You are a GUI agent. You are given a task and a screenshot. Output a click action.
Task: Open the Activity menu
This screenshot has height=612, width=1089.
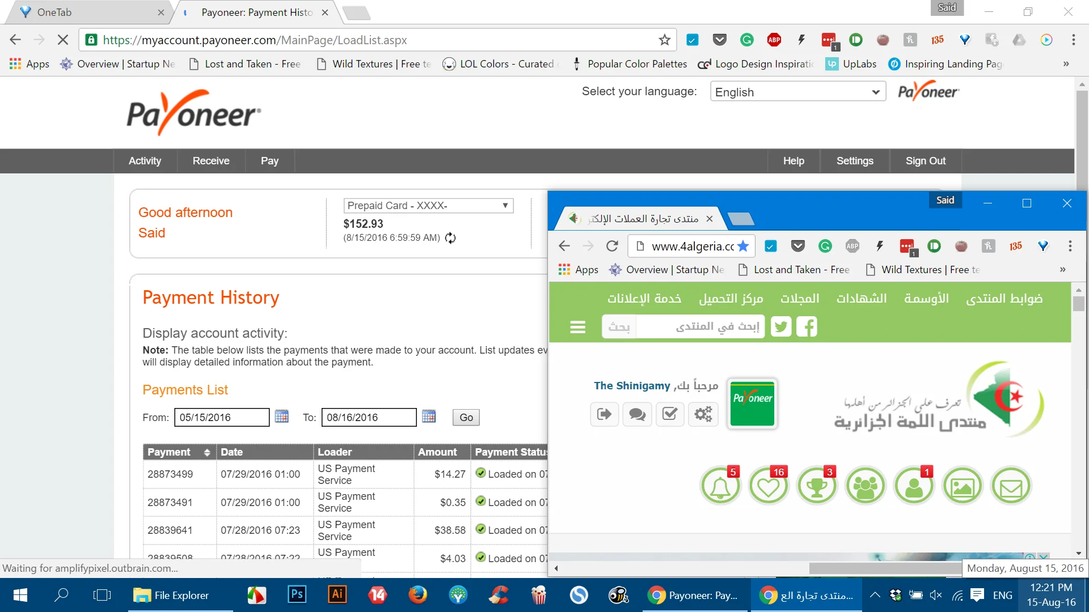[145, 161]
